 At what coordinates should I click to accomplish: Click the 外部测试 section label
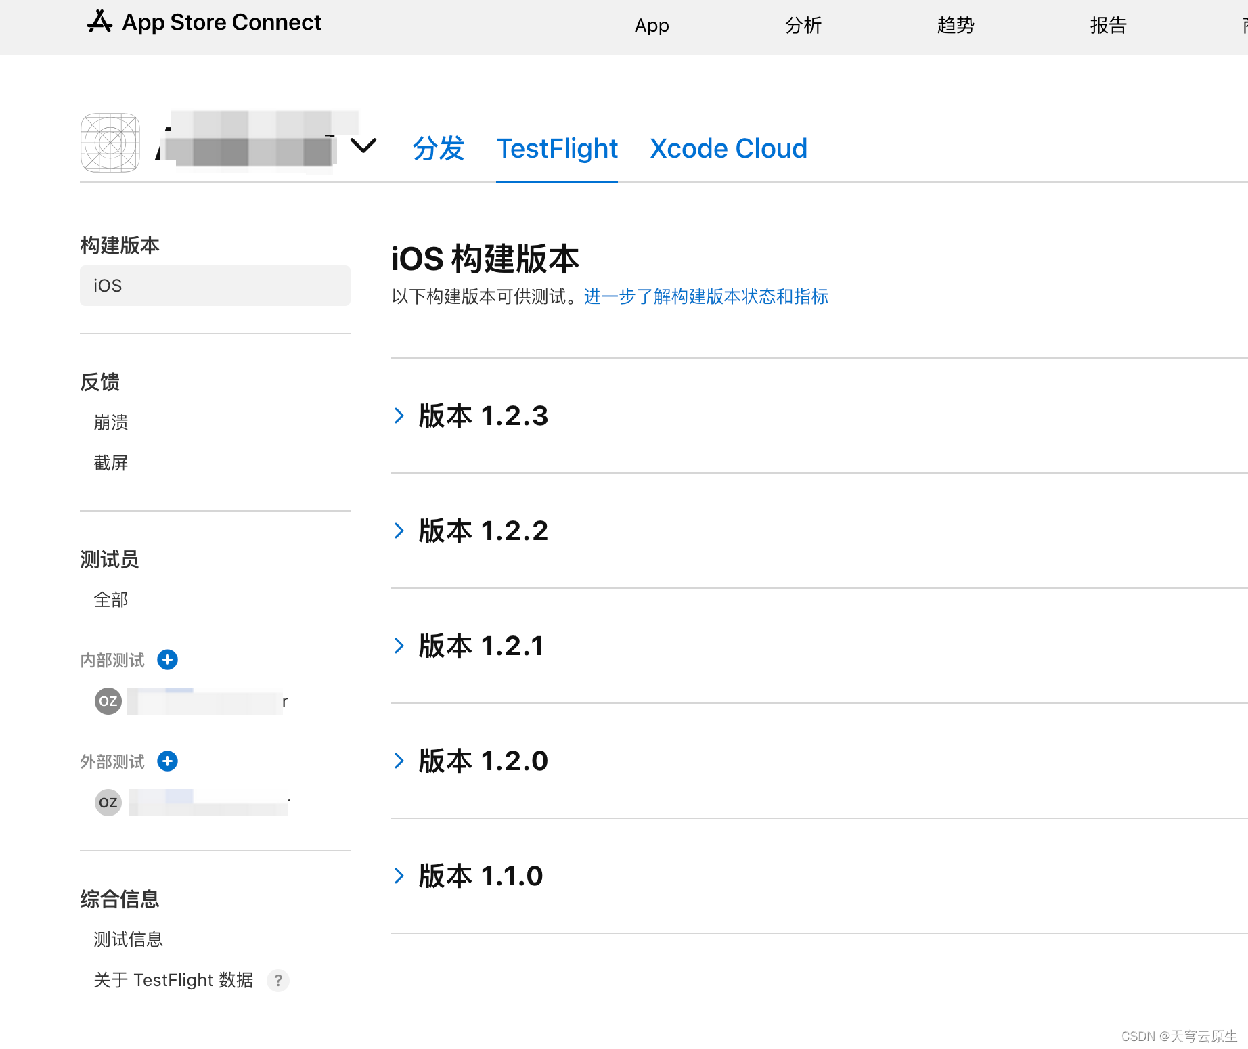(112, 761)
